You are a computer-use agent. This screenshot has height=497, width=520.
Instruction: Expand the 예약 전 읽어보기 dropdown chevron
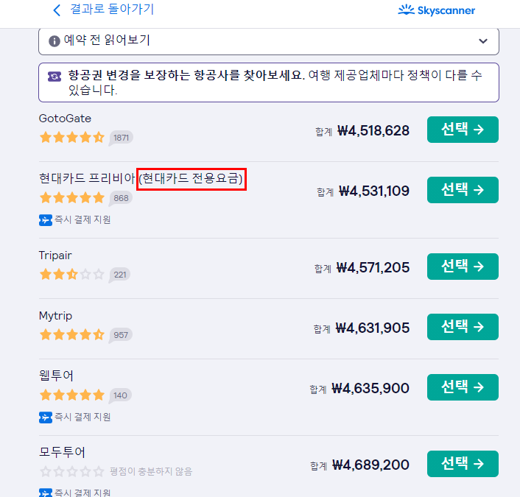[483, 41]
